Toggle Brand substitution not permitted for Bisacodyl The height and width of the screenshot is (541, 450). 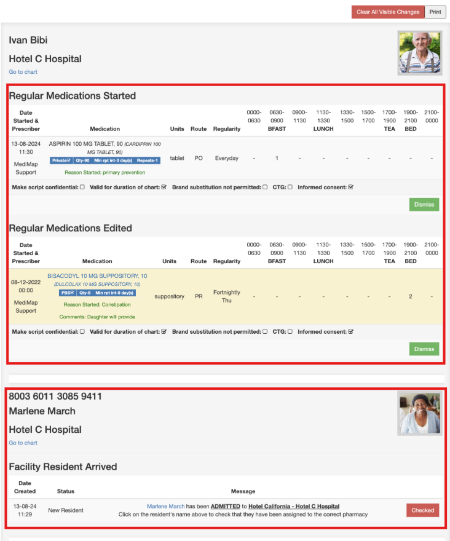[x=265, y=332]
